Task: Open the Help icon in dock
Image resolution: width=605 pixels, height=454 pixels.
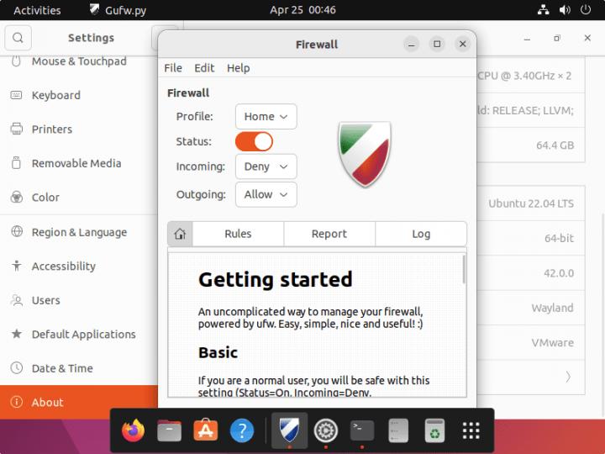Action: point(242,430)
